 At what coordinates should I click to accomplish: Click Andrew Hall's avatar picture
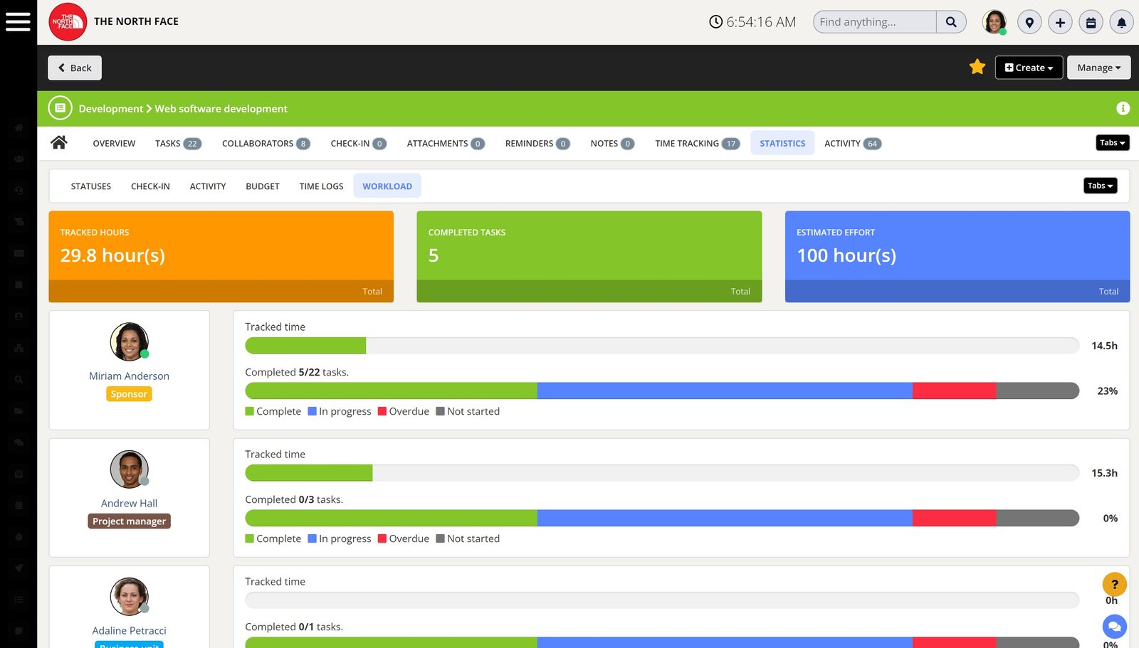pyautogui.click(x=129, y=469)
